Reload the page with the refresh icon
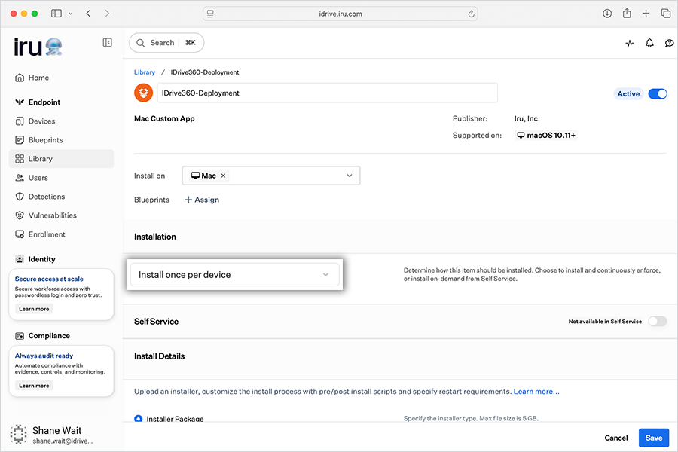 pos(471,14)
